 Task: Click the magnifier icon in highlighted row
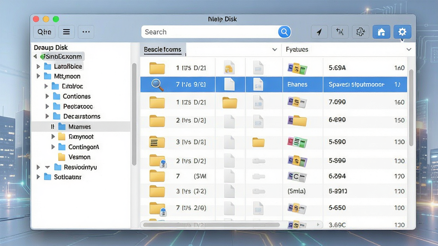[x=157, y=85]
